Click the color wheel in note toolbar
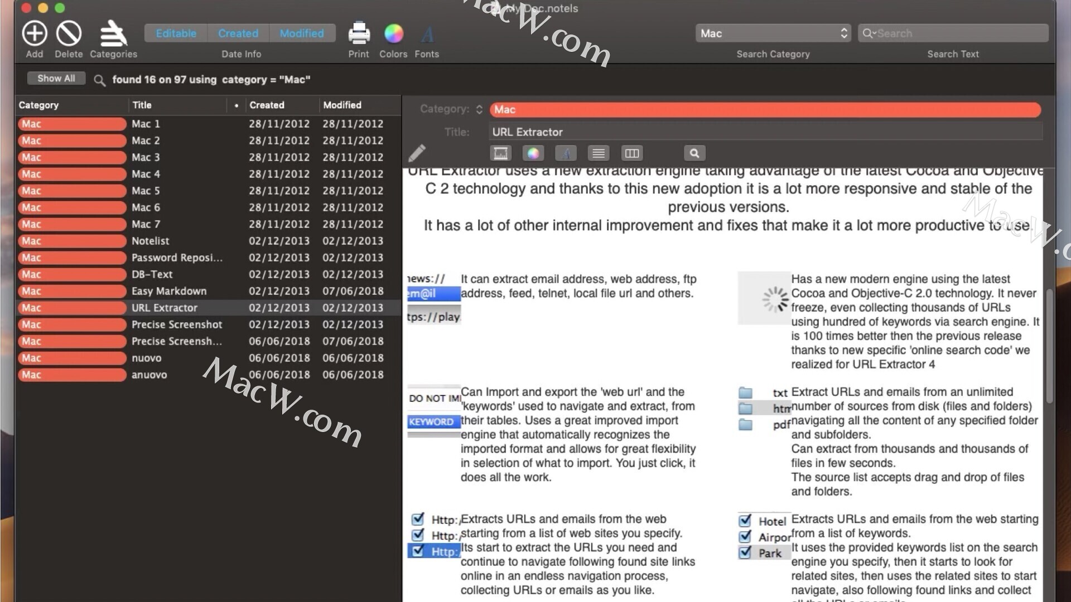Screen dimensions: 1071x602 [x=533, y=153]
